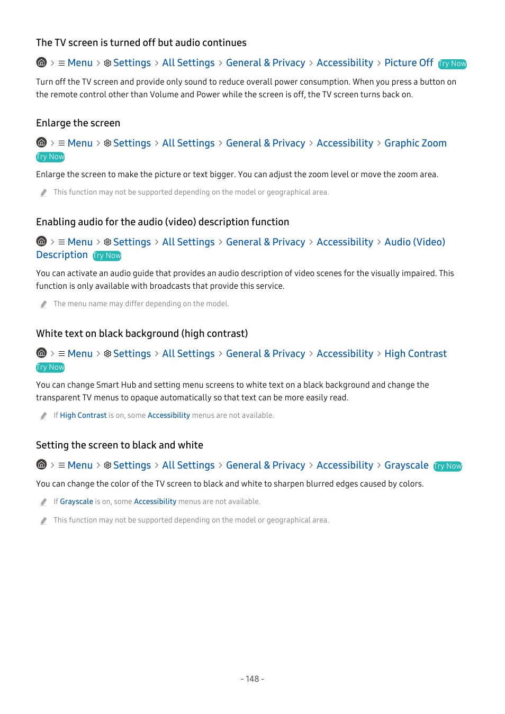
Task: Open the Grayscale path link
Action: tap(406, 465)
